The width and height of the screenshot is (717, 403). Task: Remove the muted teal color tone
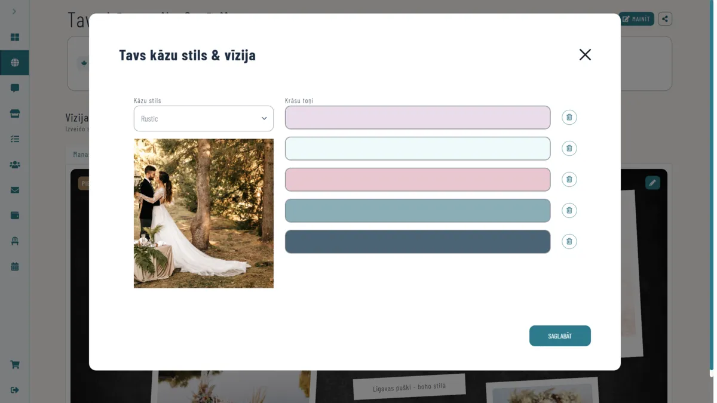569,211
